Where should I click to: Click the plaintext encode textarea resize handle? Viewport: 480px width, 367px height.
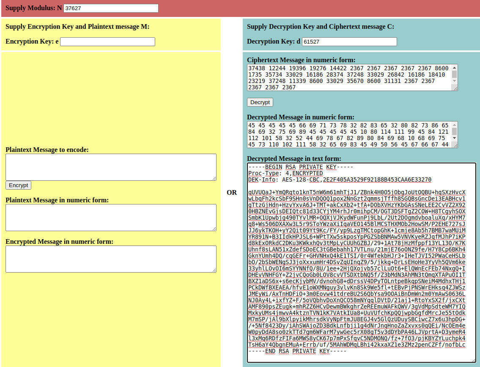point(214,178)
